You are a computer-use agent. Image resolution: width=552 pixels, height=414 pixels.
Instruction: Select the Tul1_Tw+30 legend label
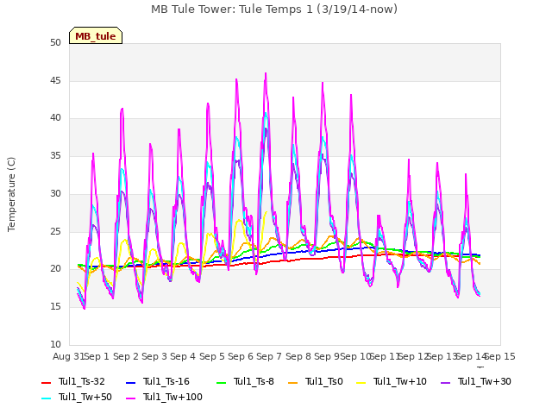(x=485, y=381)
